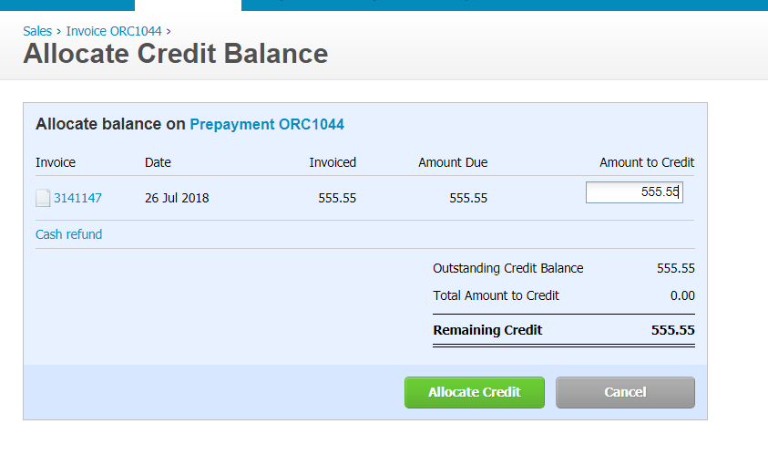The width and height of the screenshot is (768, 455).
Task: Click the Invoiced column header
Action: click(333, 162)
